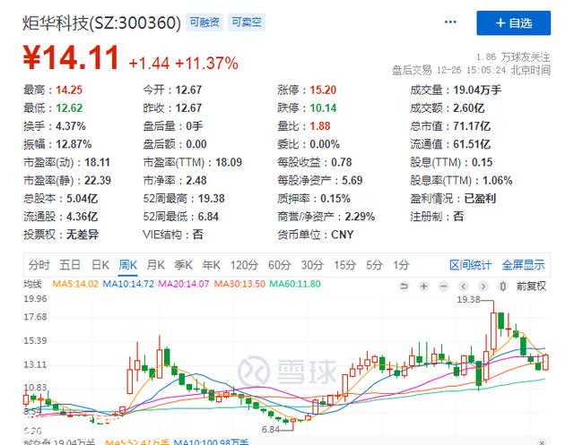Open the 前复权 adjustment dropdown
The width and height of the screenshot is (574, 445).
pos(531,287)
